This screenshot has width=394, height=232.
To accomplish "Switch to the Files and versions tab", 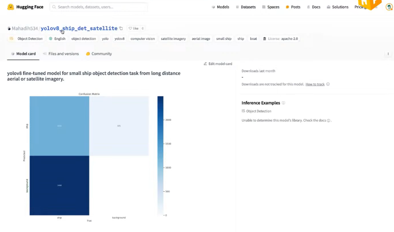I will [x=61, y=54].
